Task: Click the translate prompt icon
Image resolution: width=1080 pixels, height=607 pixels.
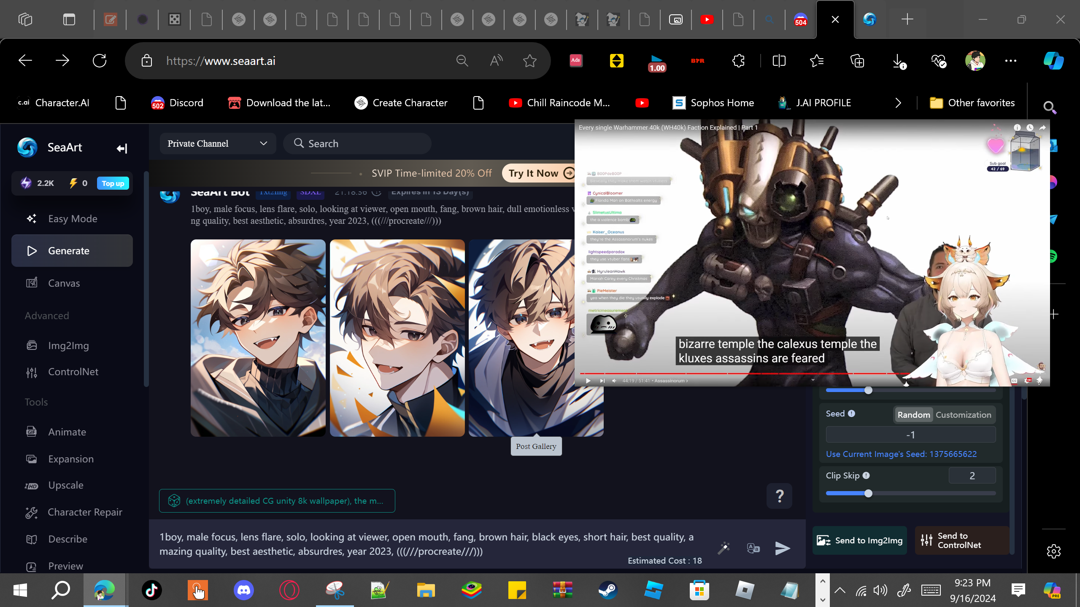Action: pyautogui.click(x=753, y=548)
